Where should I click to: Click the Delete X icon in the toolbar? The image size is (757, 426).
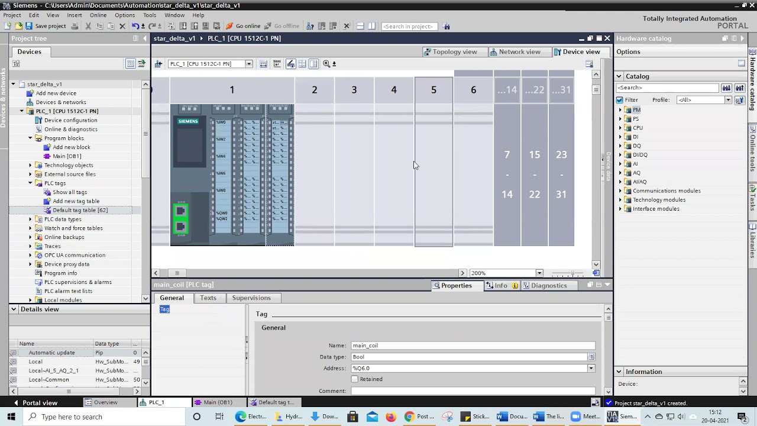click(122, 26)
